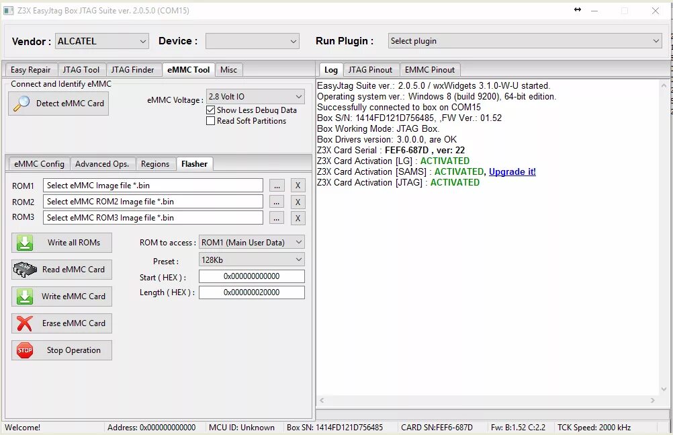The height and width of the screenshot is (435, 673).
Task: Click the log scroll down arrow
Action: click(x=664, y=389)
